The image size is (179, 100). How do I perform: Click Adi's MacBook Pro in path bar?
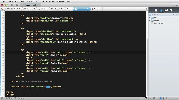coord(14,9)
